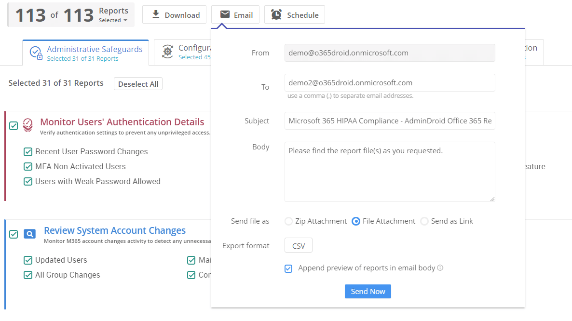Click inside the To email address field

[x=389, y=82]
